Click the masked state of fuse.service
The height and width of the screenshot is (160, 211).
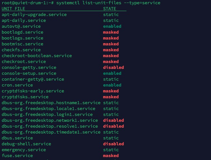(x=111, y=155)
